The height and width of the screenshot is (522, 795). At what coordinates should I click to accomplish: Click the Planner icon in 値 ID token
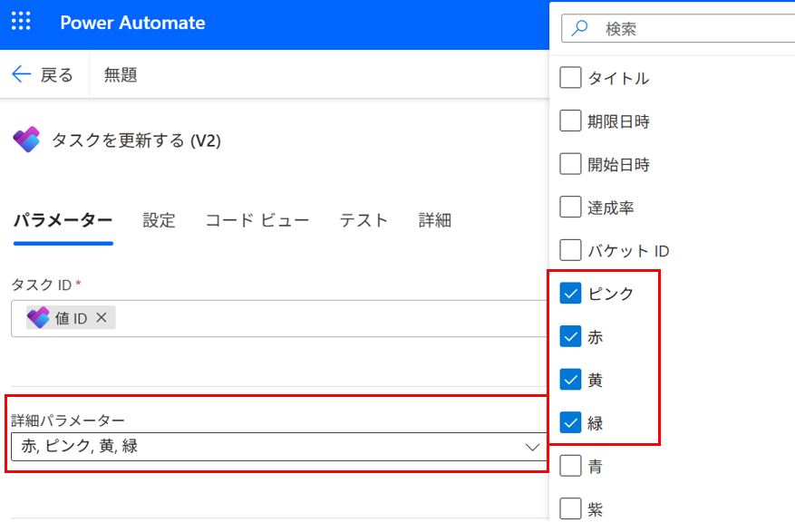[x=38, y=318]
